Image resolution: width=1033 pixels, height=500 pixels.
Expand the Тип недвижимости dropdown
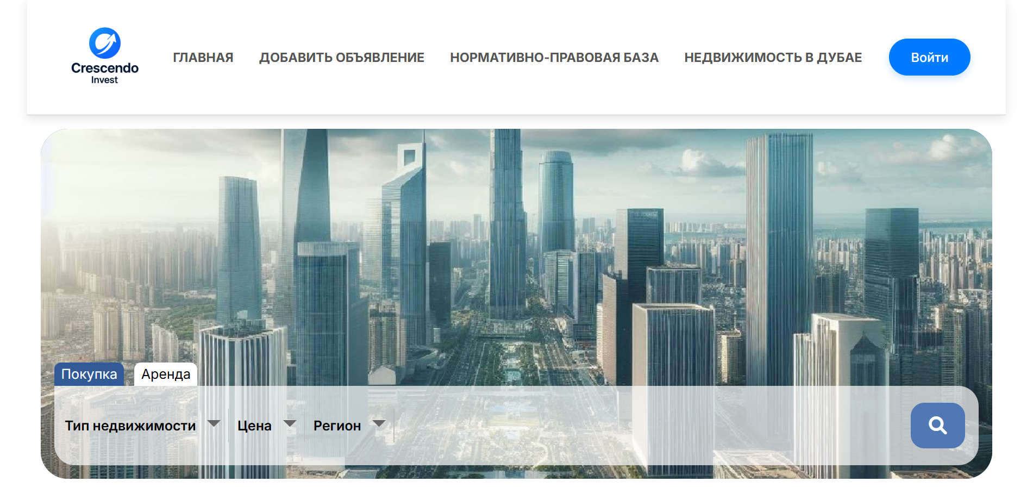pyautogui.click(x=130, y=426)
